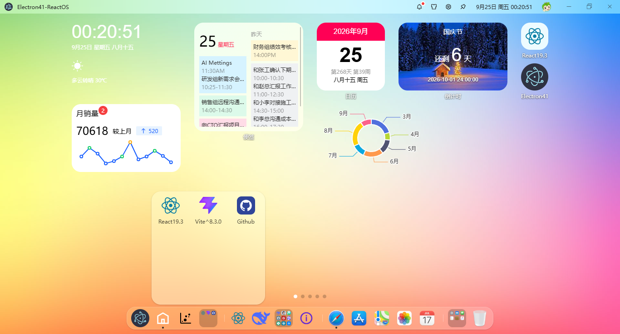Switch to the second desktop page dot
This screenshot has height=334, width=620.
(x=303, y=296)
